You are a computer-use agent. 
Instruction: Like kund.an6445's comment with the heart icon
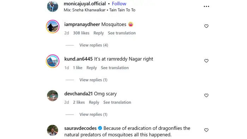tap(206, 61)
